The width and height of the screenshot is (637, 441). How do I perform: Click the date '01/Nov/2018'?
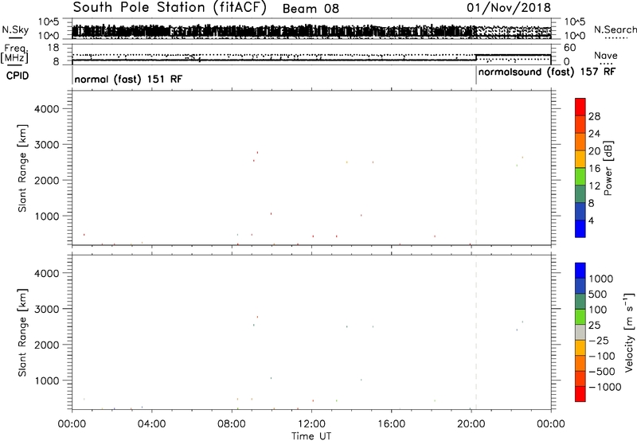click(x=508, y=8)
